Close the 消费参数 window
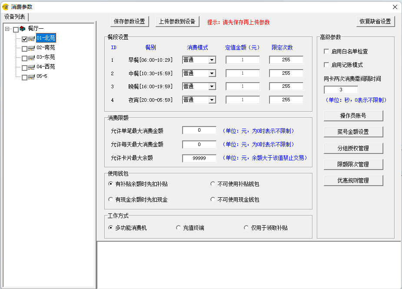402x289 pixels. [395, 7]
